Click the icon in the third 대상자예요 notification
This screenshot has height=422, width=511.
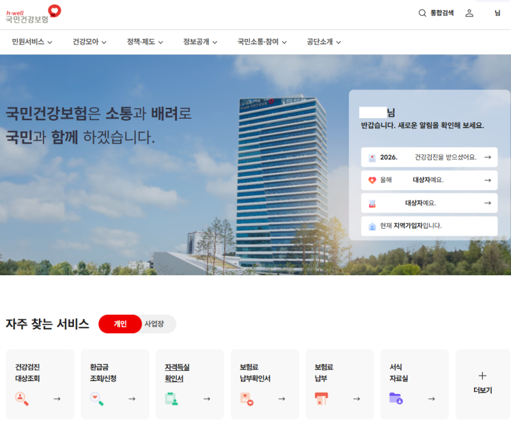click(372, 204)
